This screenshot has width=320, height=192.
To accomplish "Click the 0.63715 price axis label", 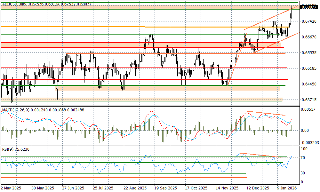I will coord(309,100).
